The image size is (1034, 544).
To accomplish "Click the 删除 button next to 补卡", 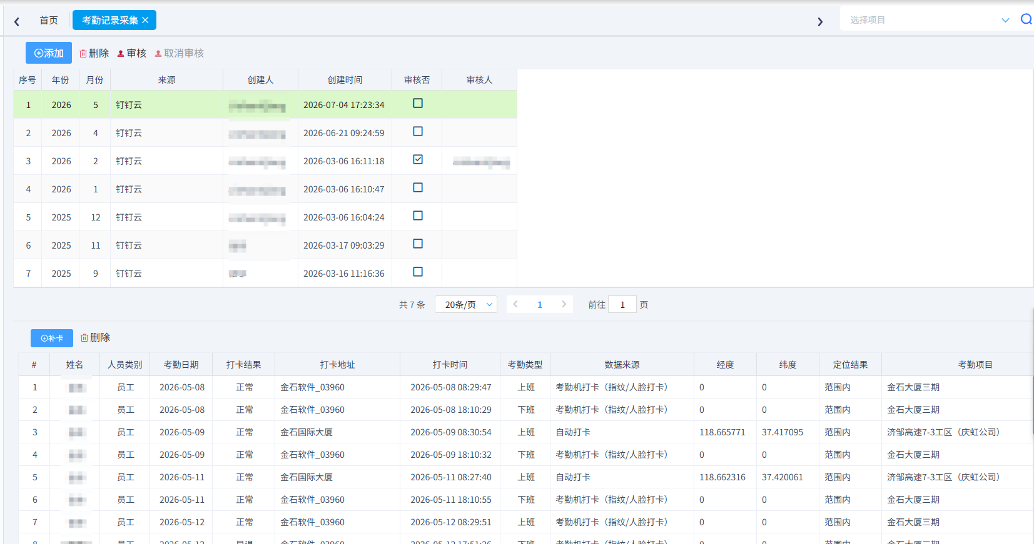I will (95, 337).
